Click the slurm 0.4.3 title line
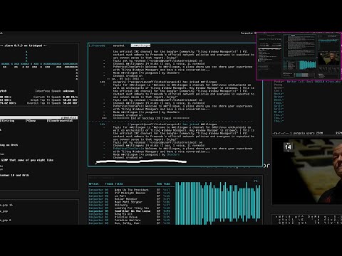Screen dimensions: 342x256 click(x=23, y=46)
